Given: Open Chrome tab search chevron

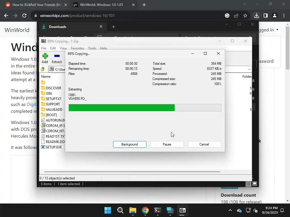Looking at the screenshot, I should click(244, 4).
